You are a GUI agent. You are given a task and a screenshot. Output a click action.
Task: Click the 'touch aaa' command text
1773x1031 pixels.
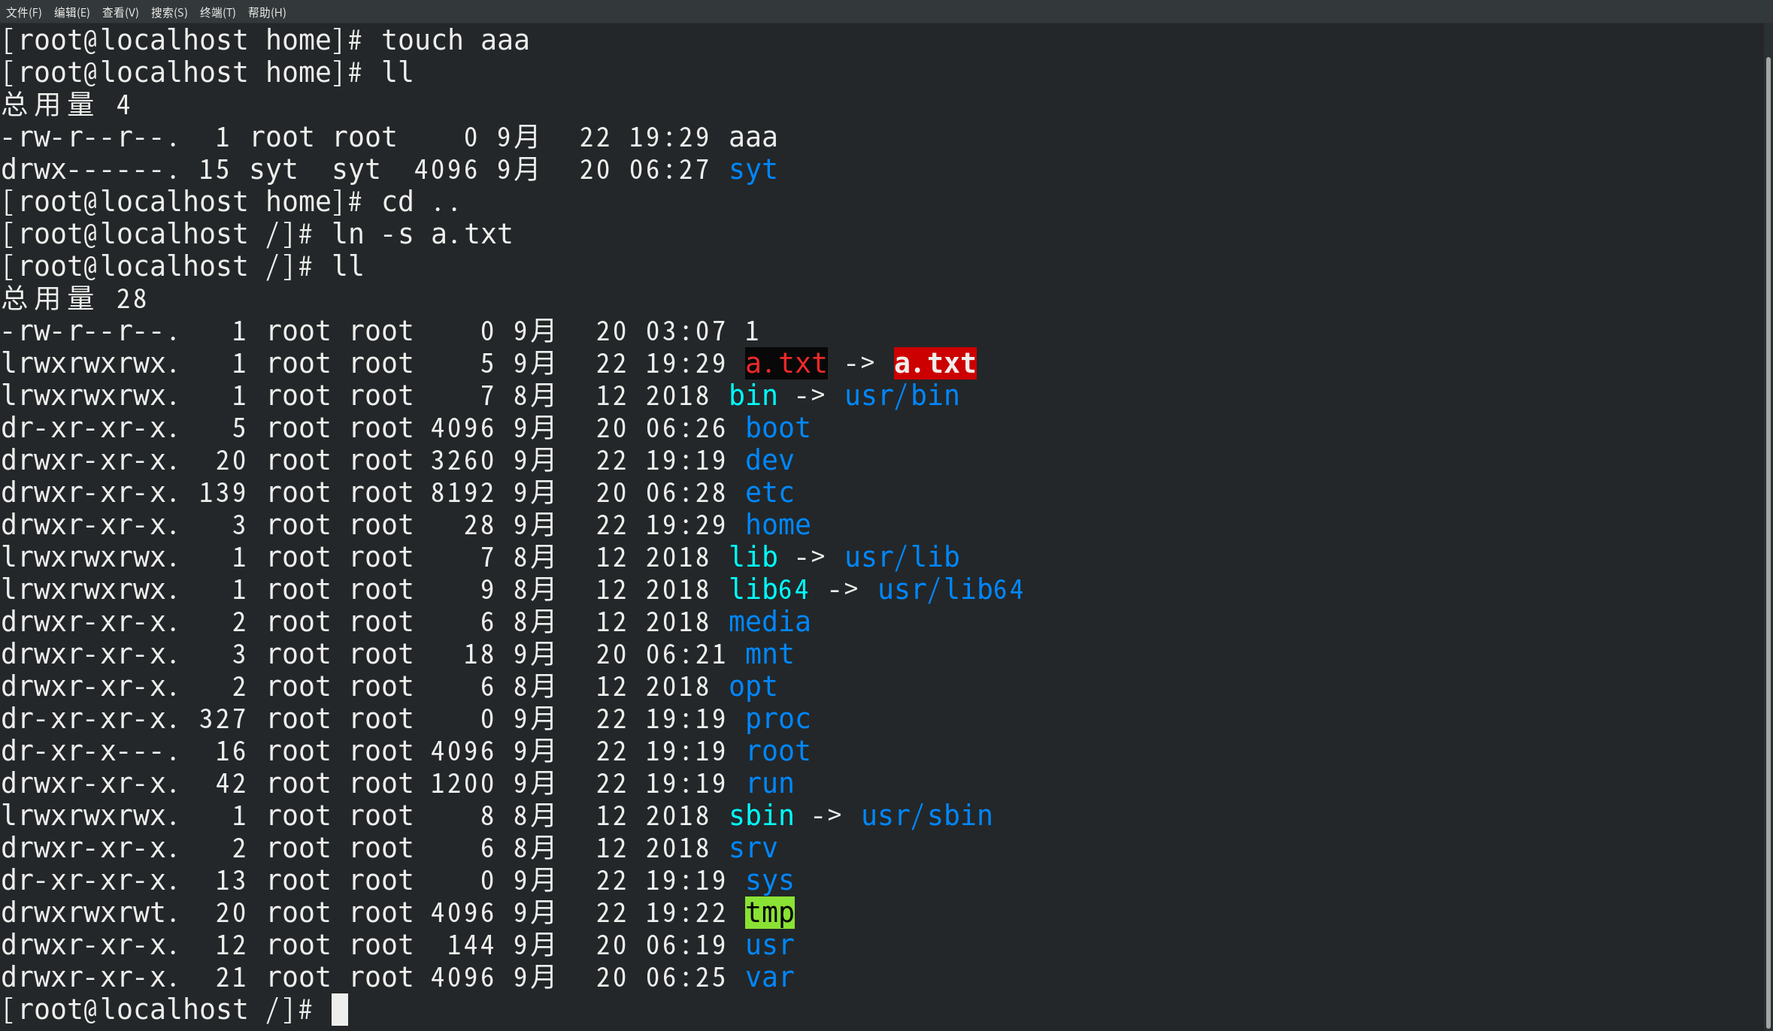455,41
